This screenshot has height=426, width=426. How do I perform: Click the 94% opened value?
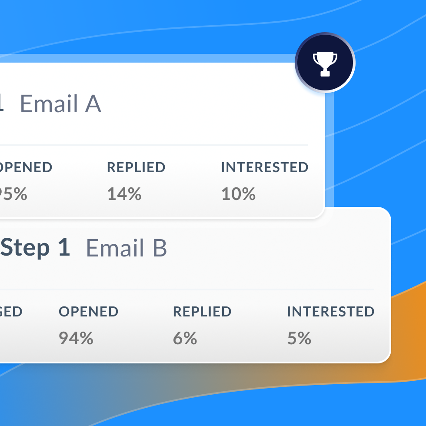coord(76,338)
